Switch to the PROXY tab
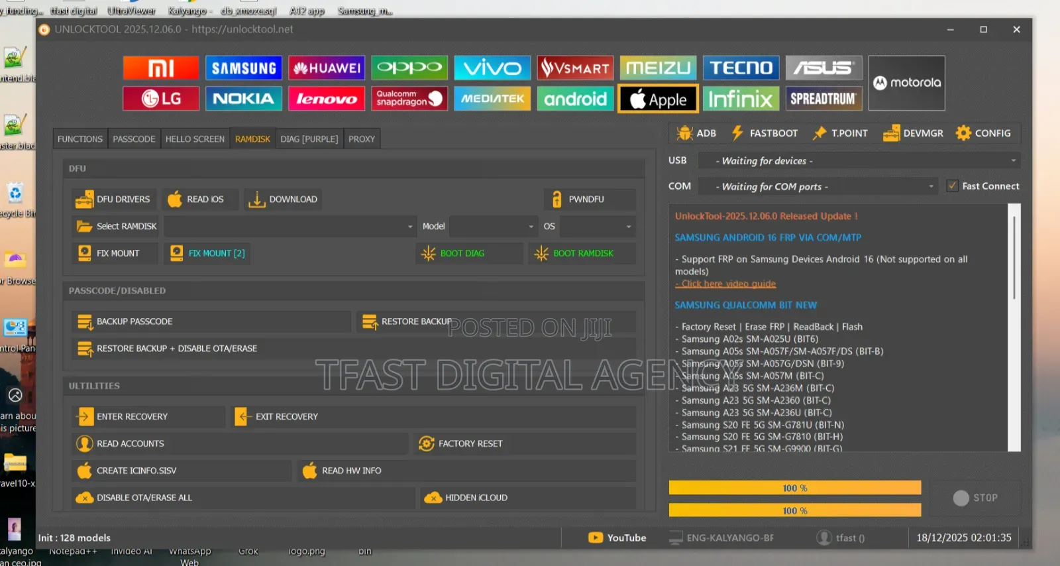 click(362, 139)
